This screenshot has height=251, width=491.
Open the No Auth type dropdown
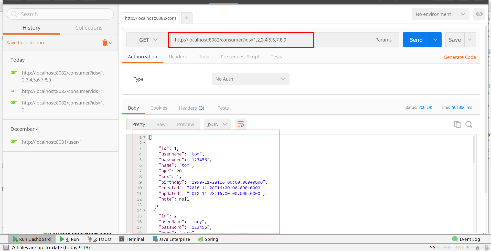click(x=250, y=79)
